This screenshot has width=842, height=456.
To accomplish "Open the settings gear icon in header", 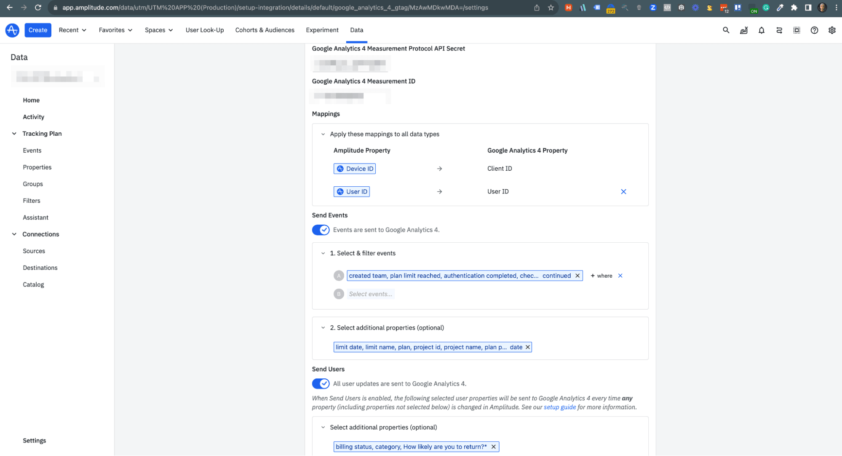I will [x=832, y=30].
